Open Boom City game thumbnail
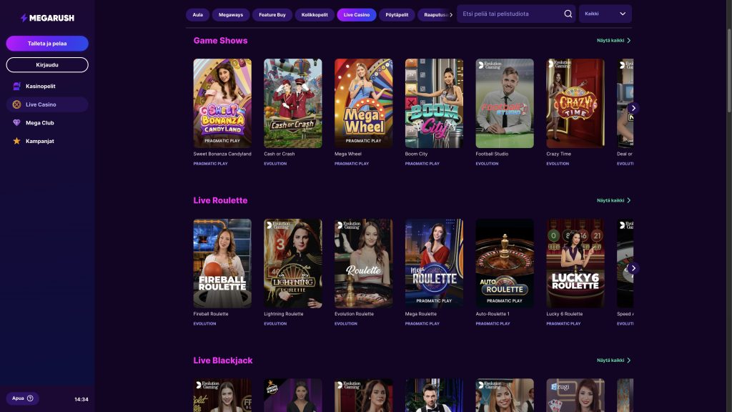Screen dimensions: 732x412 pos(434,103)
